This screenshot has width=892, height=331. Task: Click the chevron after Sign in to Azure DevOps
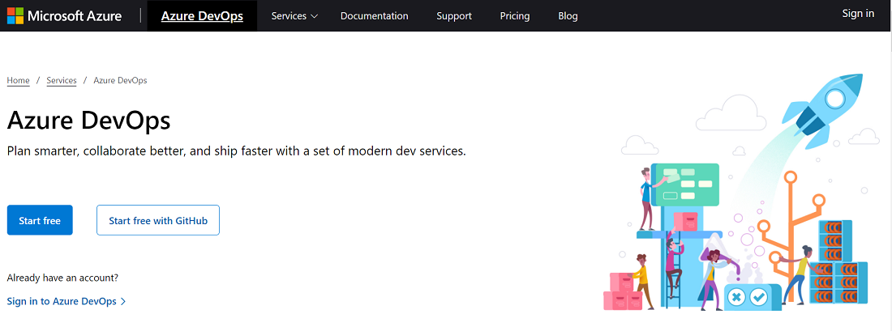pos(123,301)
